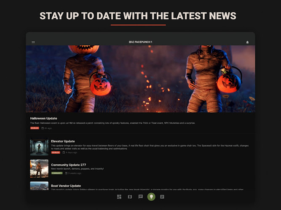Click the [EU] FACEPUNCH 1 server title
This screenshot has width=281, height=210.
[141, 42]
